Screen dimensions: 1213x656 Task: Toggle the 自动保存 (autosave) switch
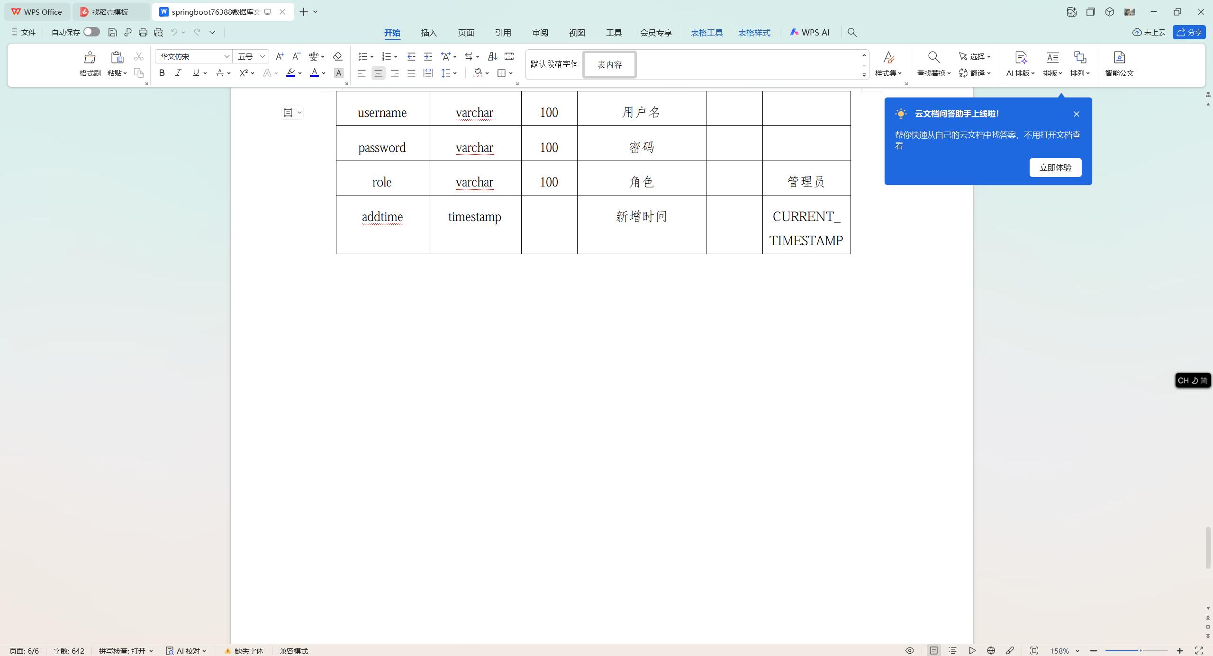[91, 32]
